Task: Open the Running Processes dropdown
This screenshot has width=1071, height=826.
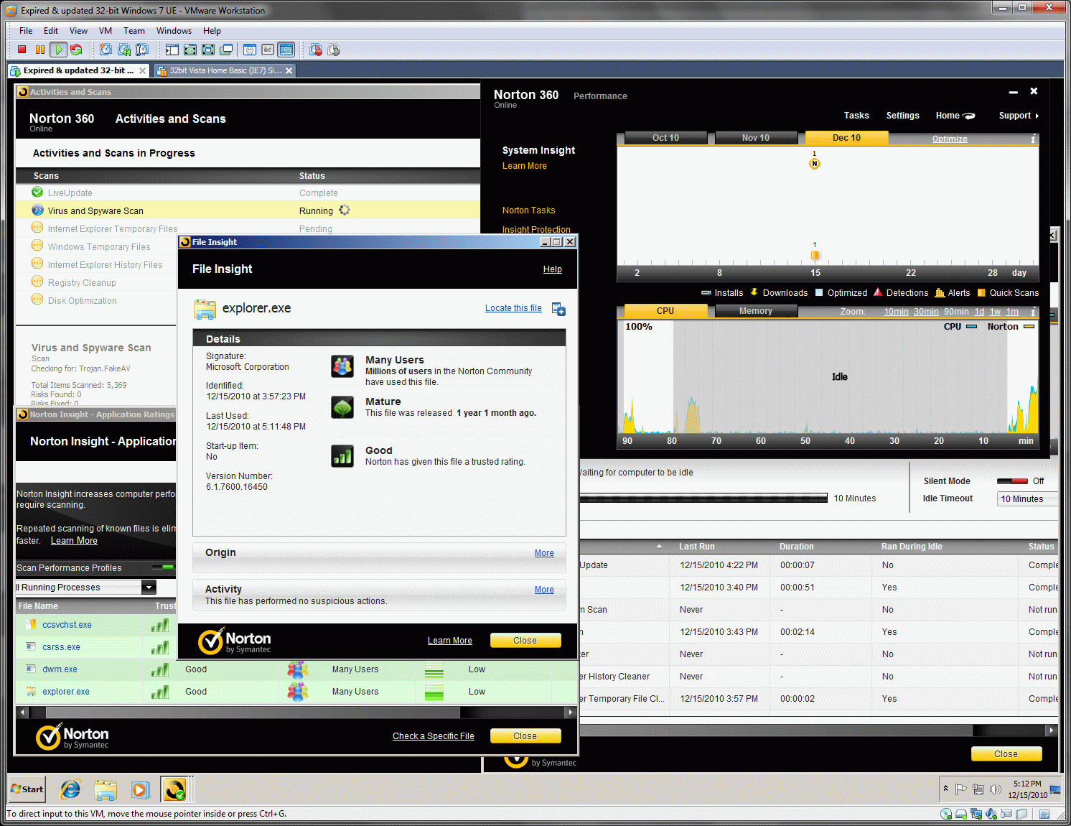Action: [x=149, y=588]
